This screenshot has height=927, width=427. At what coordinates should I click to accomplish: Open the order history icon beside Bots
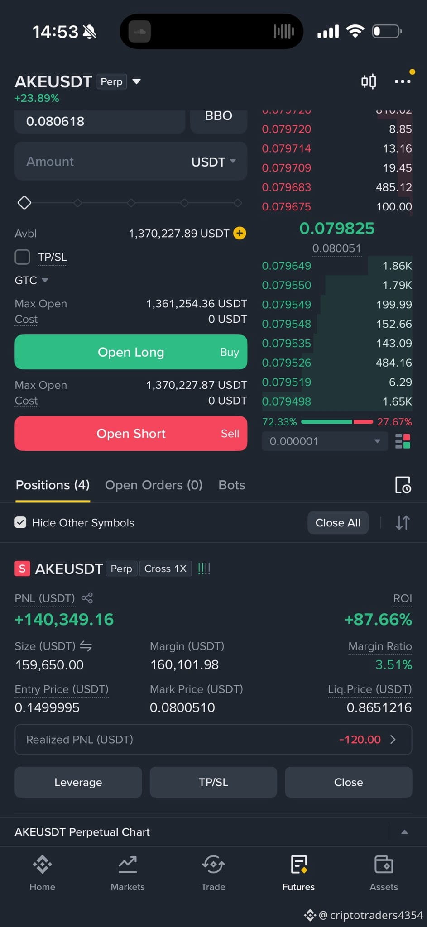pyautogui.click(x=403, y=485)
